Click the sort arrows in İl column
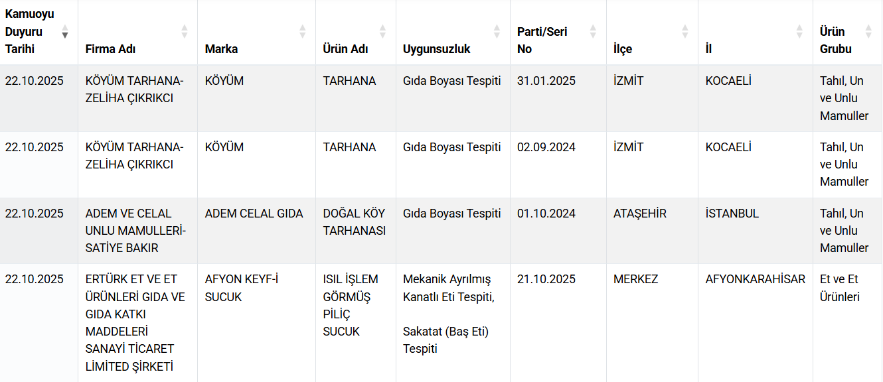 (x=800, y=31)
